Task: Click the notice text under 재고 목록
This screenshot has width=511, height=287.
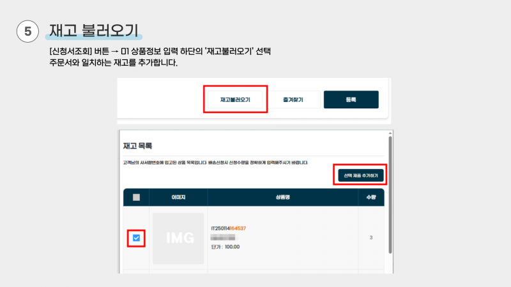Action: [215, 163]
